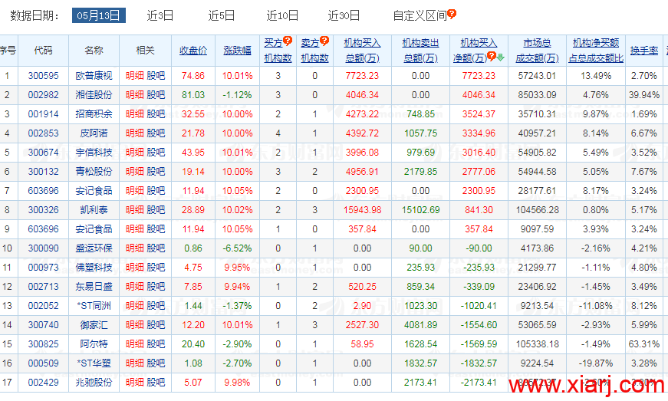The width and height of the screenshot is (668, 401).
Task: Open stock code 002853
Action: coord(44,133)
